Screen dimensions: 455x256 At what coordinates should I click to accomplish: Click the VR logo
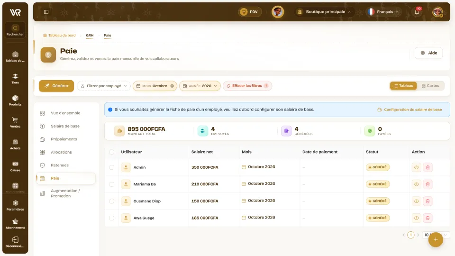click(15, 12)
